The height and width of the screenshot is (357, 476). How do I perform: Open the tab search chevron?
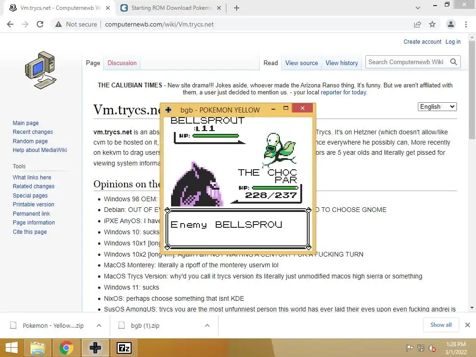coord(418,8)
